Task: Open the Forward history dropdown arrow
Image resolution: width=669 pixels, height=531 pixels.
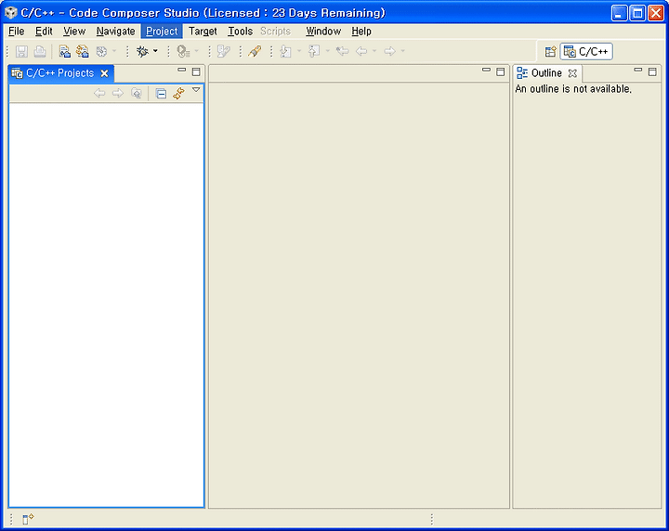Action: click(402, 51)
